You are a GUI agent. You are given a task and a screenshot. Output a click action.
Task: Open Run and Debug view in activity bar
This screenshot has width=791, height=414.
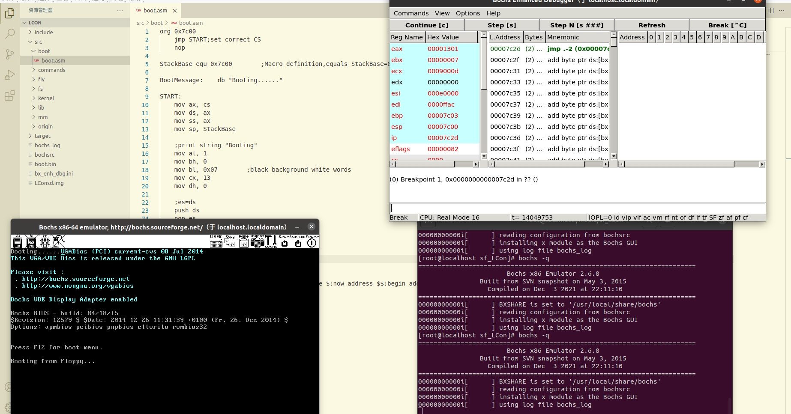9,75
